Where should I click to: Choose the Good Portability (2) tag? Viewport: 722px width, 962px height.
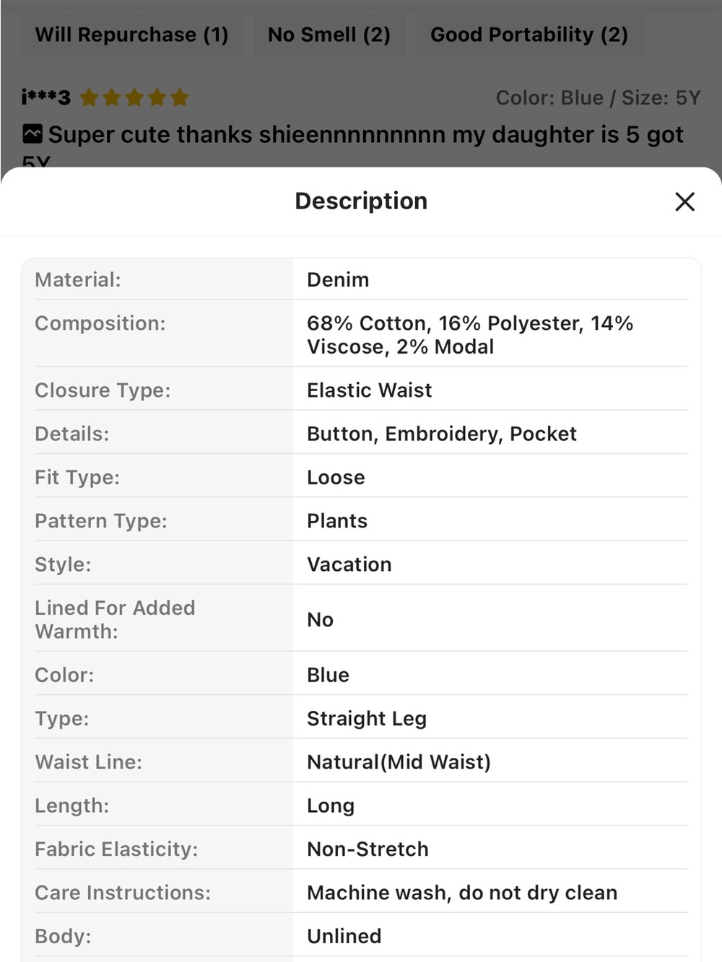click(529, 35)
